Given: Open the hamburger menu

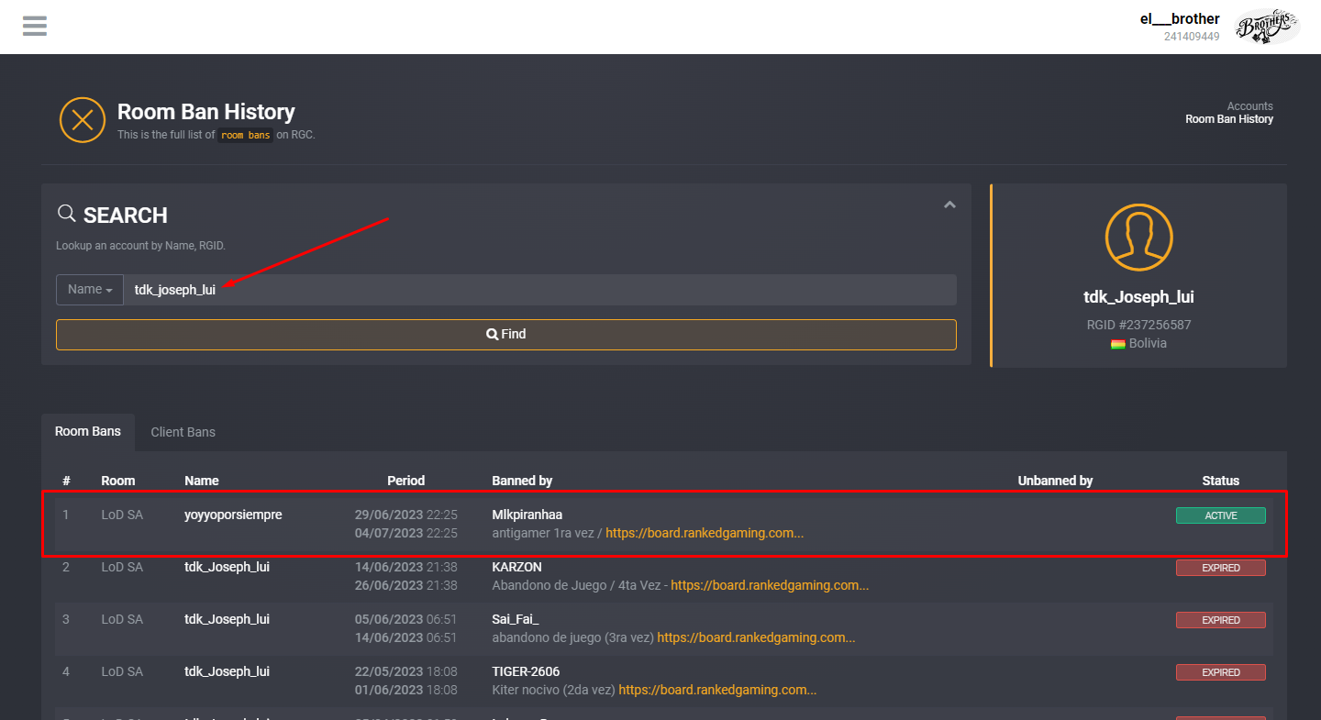Looking at the screenshot, I should (x=35, y=26).
